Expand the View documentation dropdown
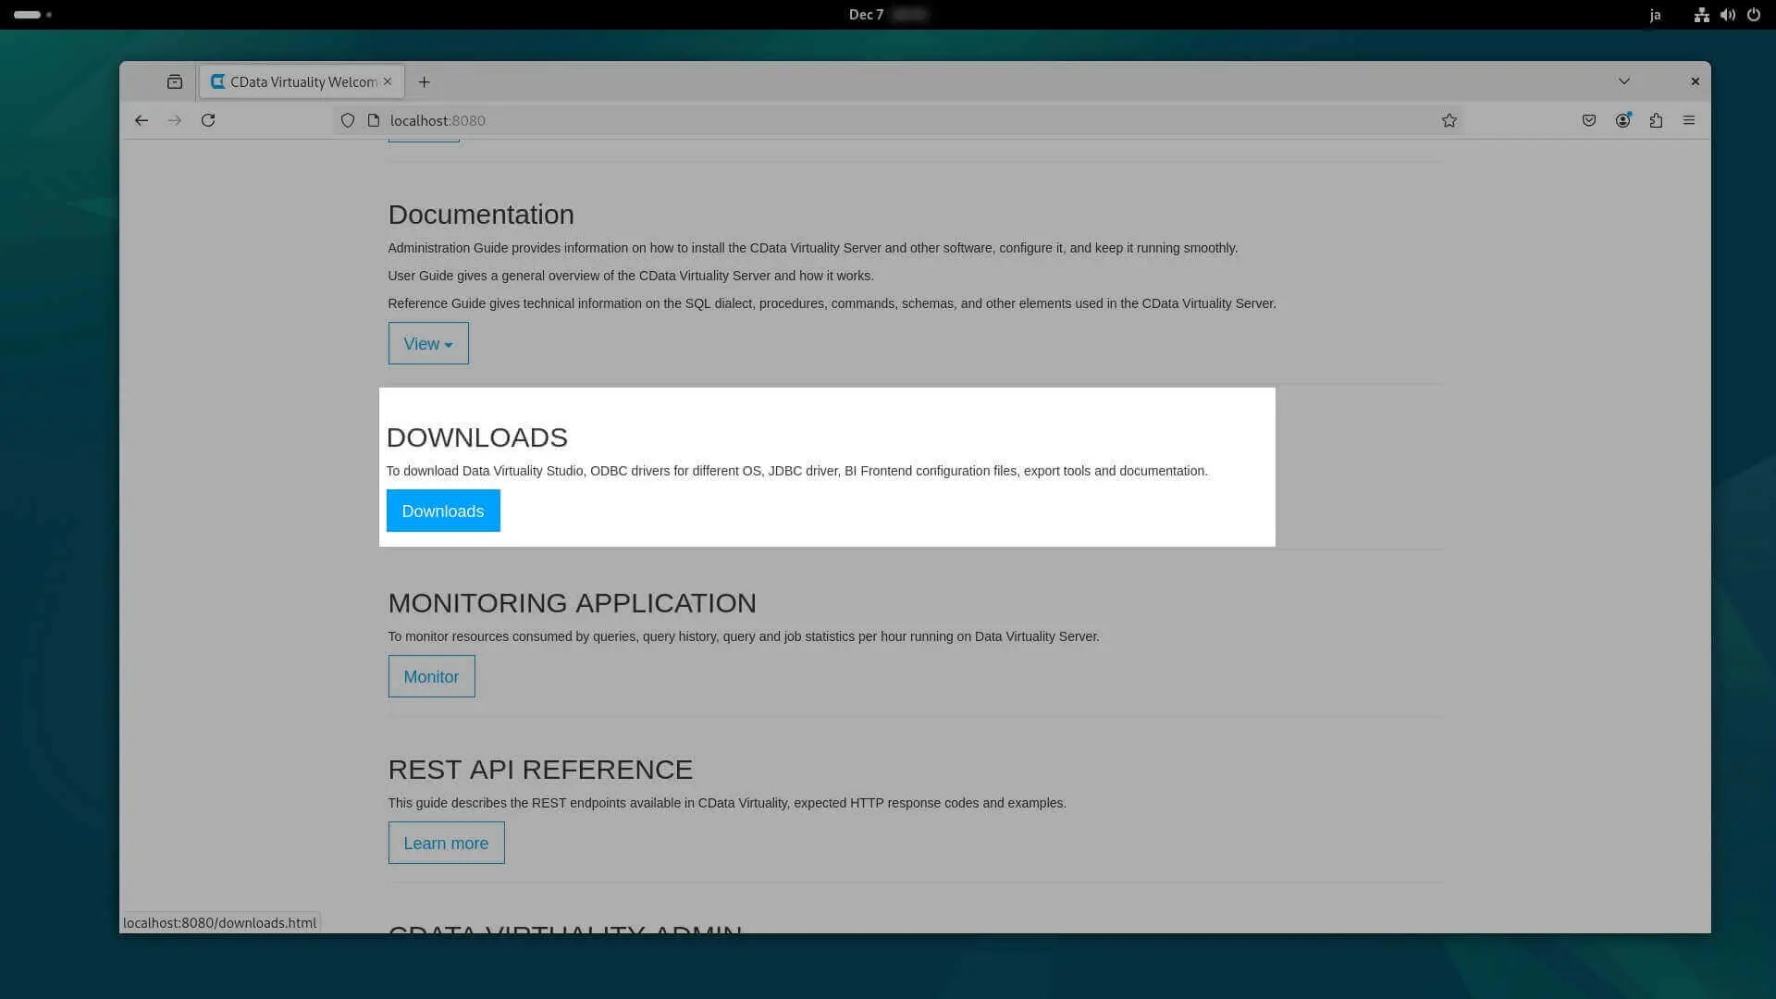 click(428, 343)
